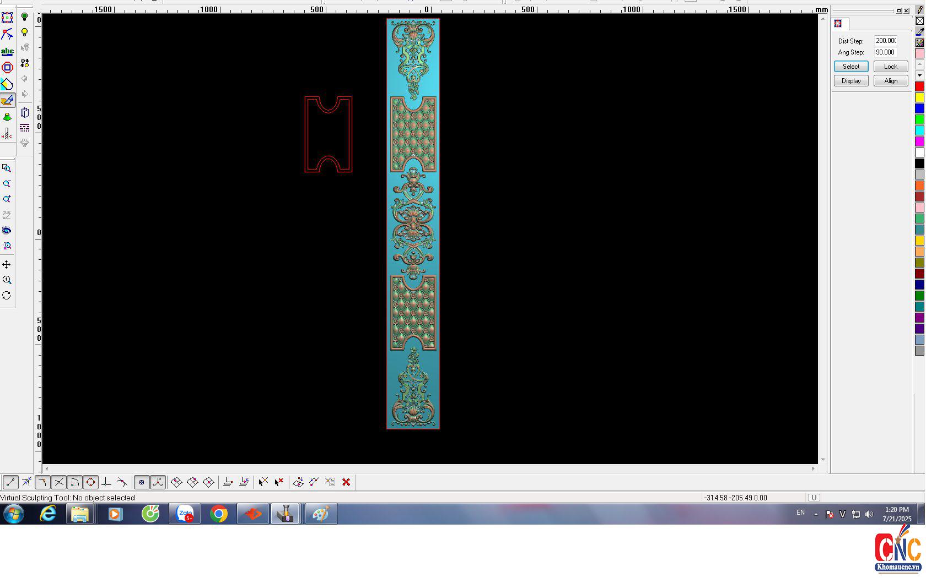Click the red X delete icon

346,482
